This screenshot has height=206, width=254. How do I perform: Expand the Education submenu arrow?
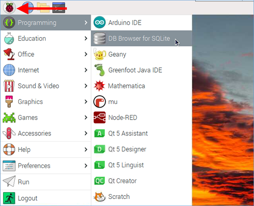point(86,38)
